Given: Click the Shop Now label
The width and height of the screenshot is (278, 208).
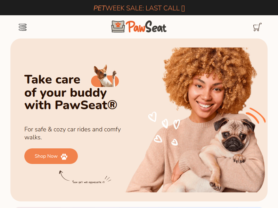Looking at the screenshot, I should pyautogui.click(x=46, y=156).
